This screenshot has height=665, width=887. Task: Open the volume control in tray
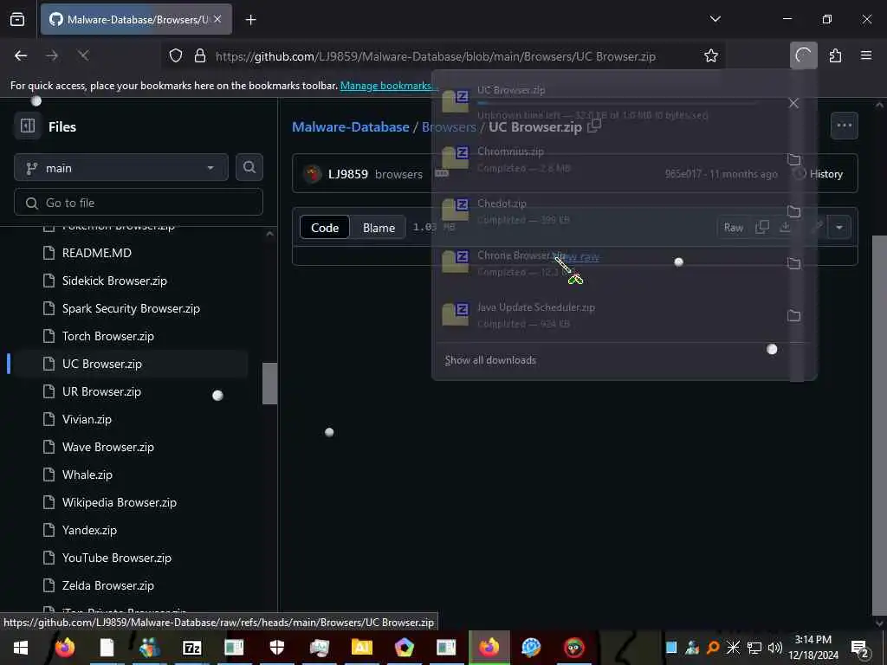[775, 648]
